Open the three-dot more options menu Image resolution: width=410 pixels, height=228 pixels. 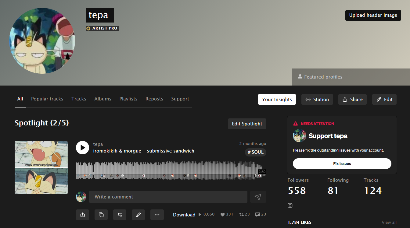point(157,215)
